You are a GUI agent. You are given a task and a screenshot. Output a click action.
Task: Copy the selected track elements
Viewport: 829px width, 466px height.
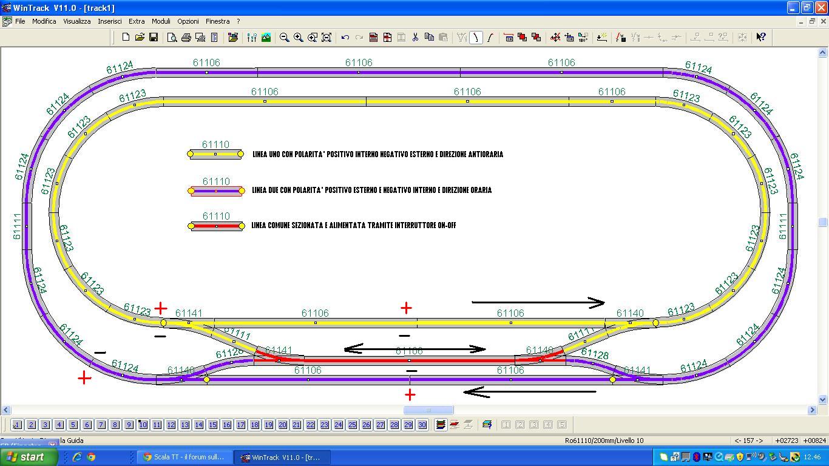429,37
